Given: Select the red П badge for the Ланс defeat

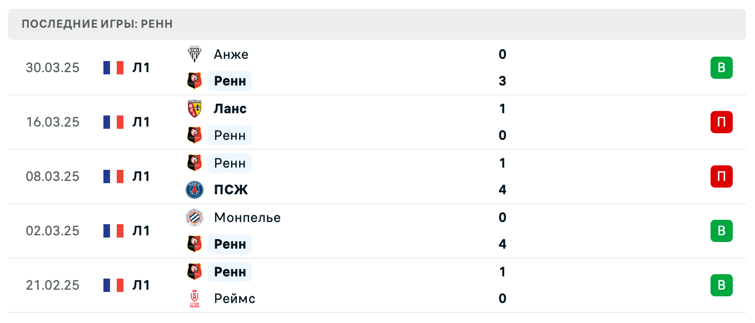Looking at the screenshot, I should pos(722,122).
